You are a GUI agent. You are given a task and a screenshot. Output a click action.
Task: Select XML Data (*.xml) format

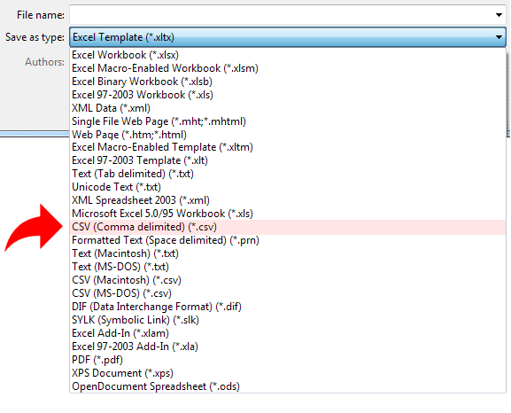pyautogui.click(x=288, y=108)
